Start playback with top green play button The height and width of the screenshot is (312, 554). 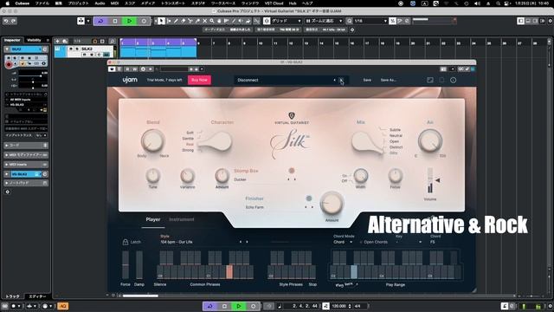coord(129,21)
